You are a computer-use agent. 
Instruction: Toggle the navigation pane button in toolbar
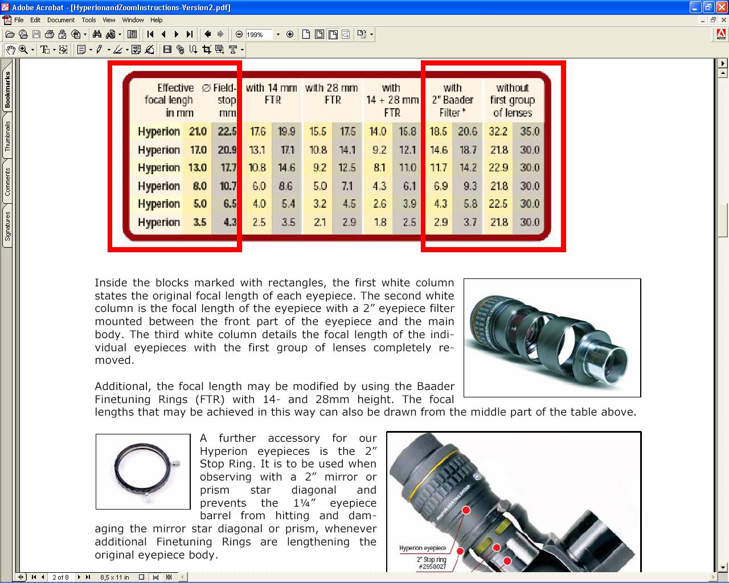click(x=132, y=35)
